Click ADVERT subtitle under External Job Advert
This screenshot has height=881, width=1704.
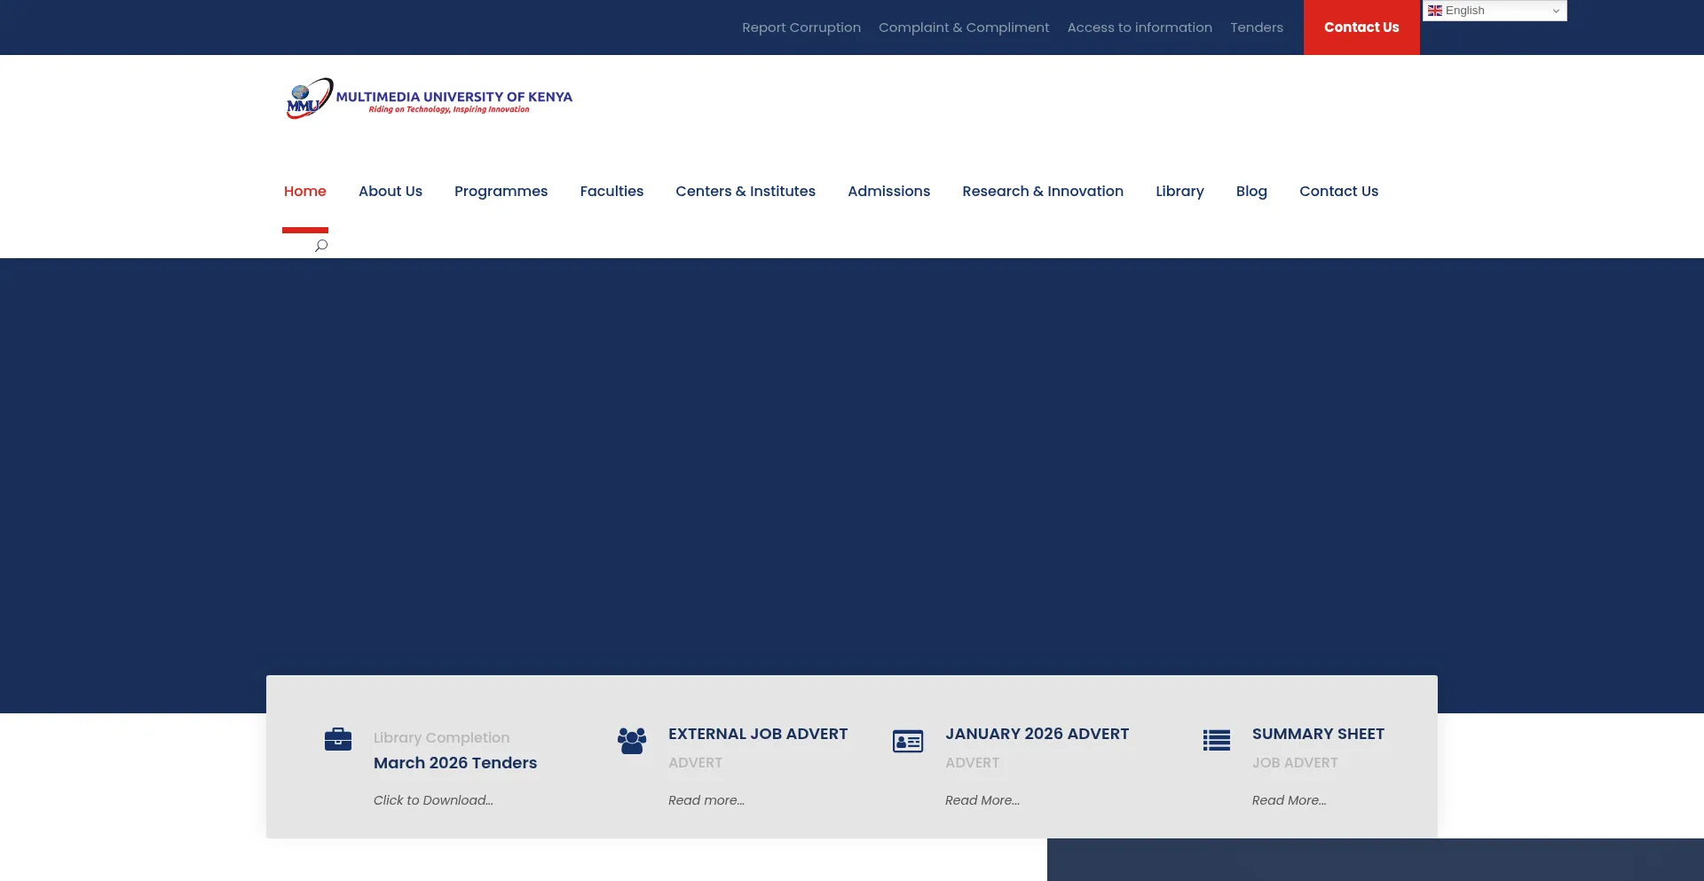[x=695, y=763]
